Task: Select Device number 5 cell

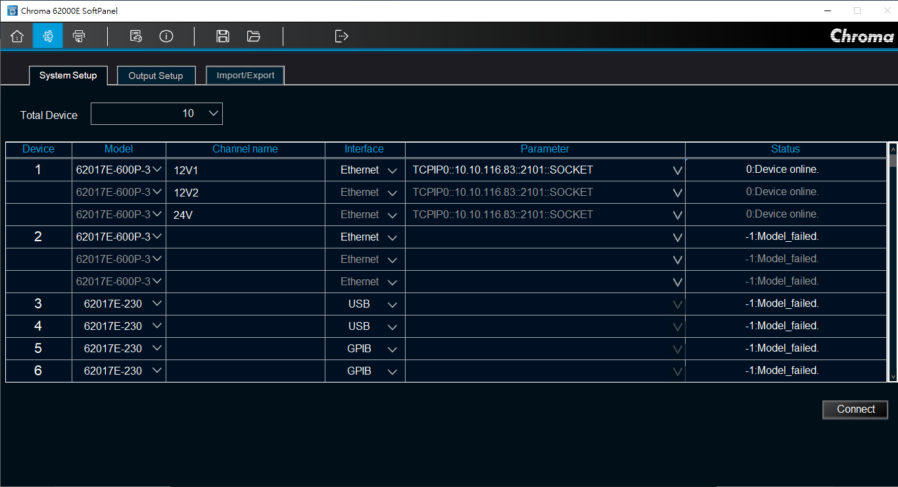Action: point(38,349)
